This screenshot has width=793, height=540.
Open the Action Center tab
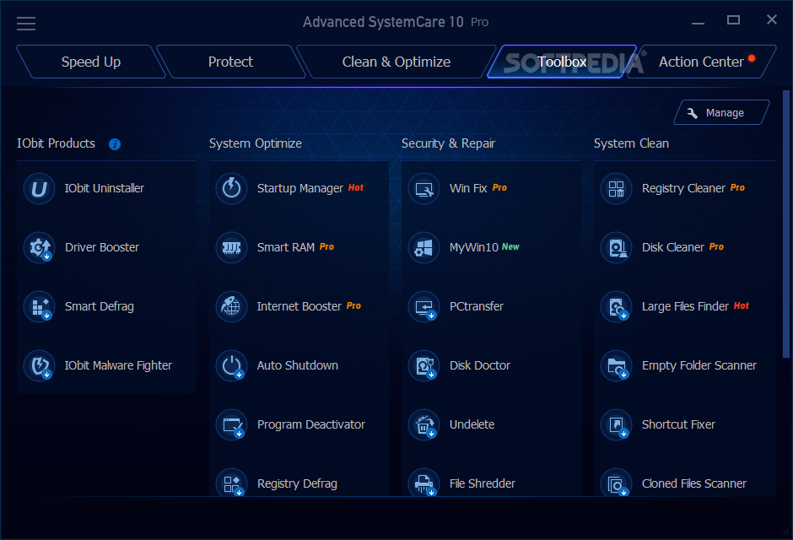(x=702, y=62)
